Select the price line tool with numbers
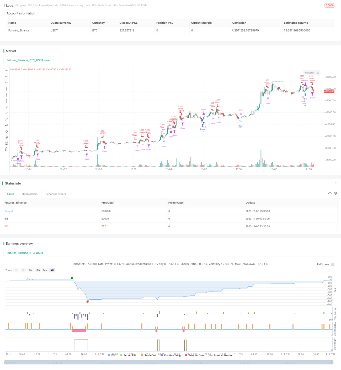Screen dimensions: 341x370 pyautogui.click(x=7, y=125)
